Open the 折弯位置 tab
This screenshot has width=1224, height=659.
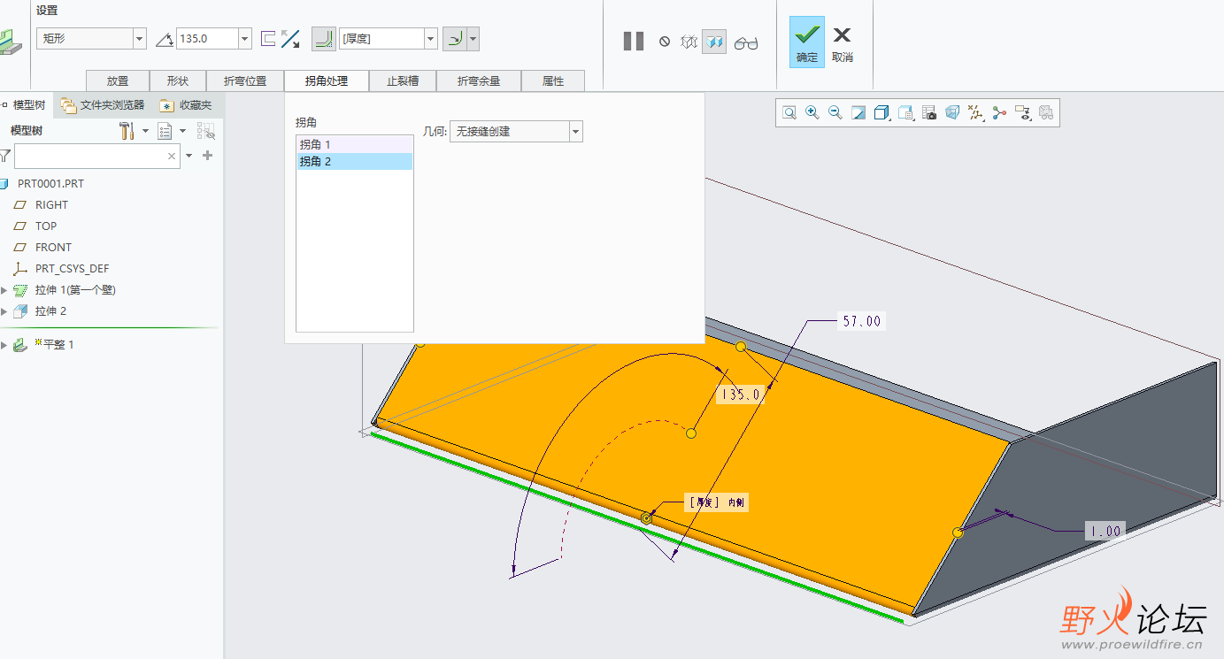click(x=245, y=80)
